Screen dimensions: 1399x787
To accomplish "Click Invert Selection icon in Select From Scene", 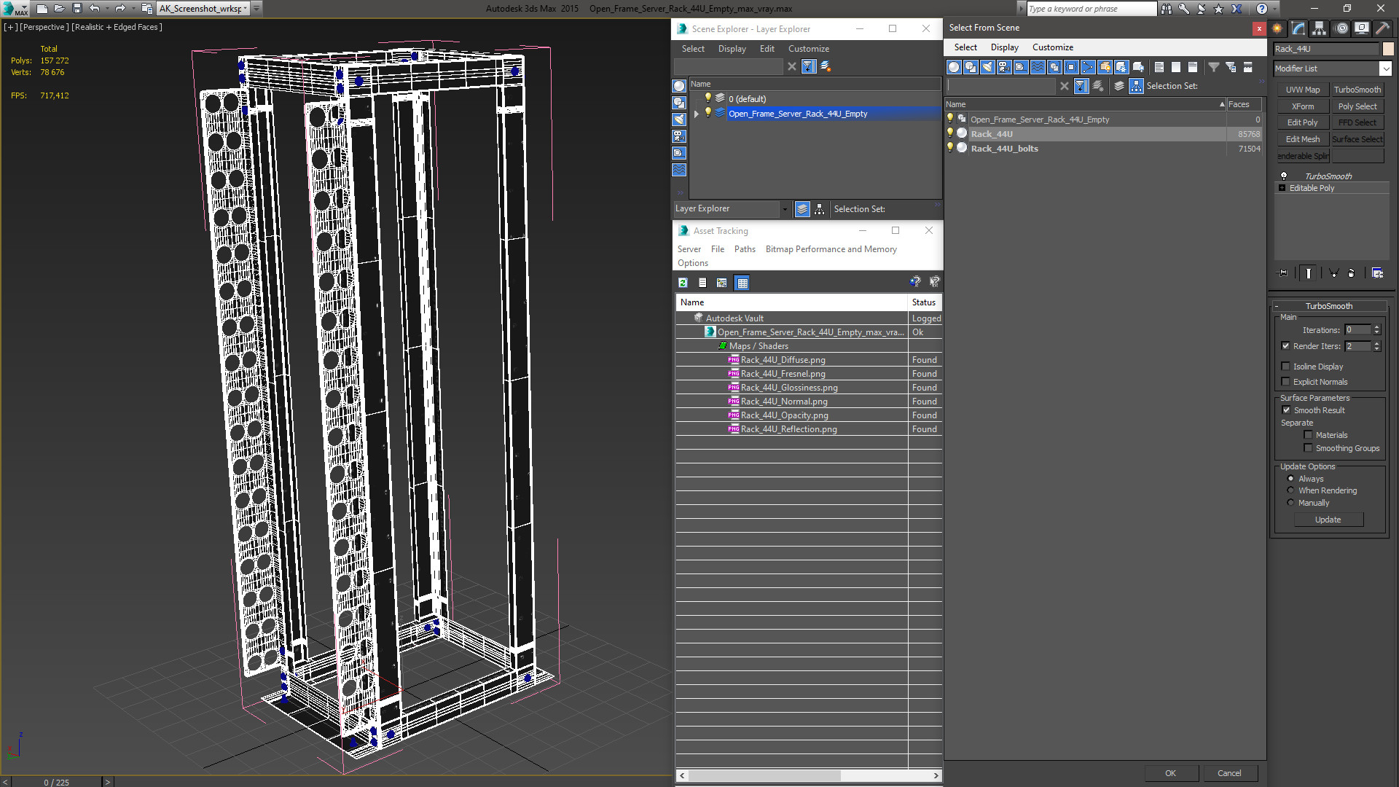I will [x=1193, y=67].
